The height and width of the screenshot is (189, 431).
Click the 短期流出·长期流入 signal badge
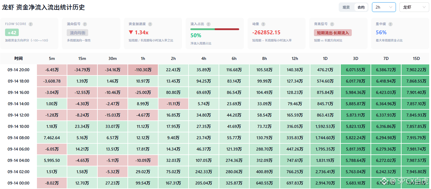pyautogui.click(x=333, y=32)
